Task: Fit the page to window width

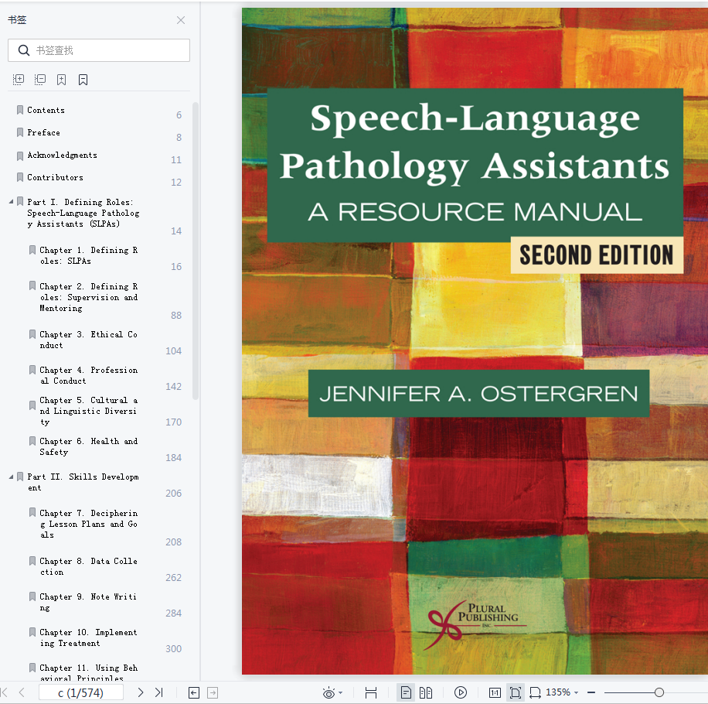Action: coord(535,692)
